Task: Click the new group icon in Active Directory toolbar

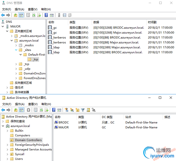Action: 72,110
